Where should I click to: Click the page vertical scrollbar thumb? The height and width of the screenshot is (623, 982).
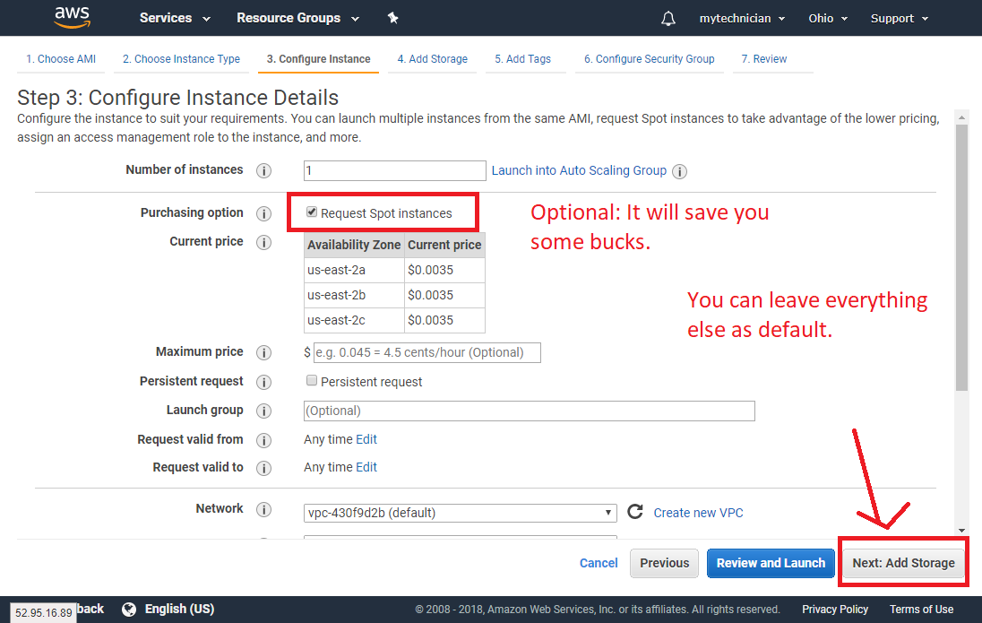(x=962, y=257)
